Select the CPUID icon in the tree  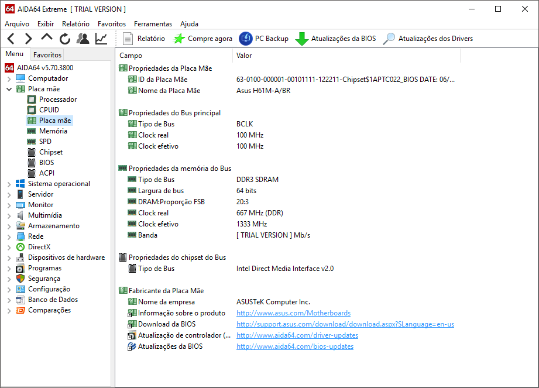click(32, 110)
